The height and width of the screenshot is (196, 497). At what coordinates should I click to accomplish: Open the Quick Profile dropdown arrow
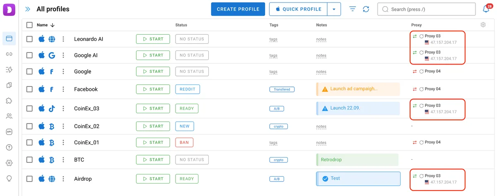(x=334, y=9)
